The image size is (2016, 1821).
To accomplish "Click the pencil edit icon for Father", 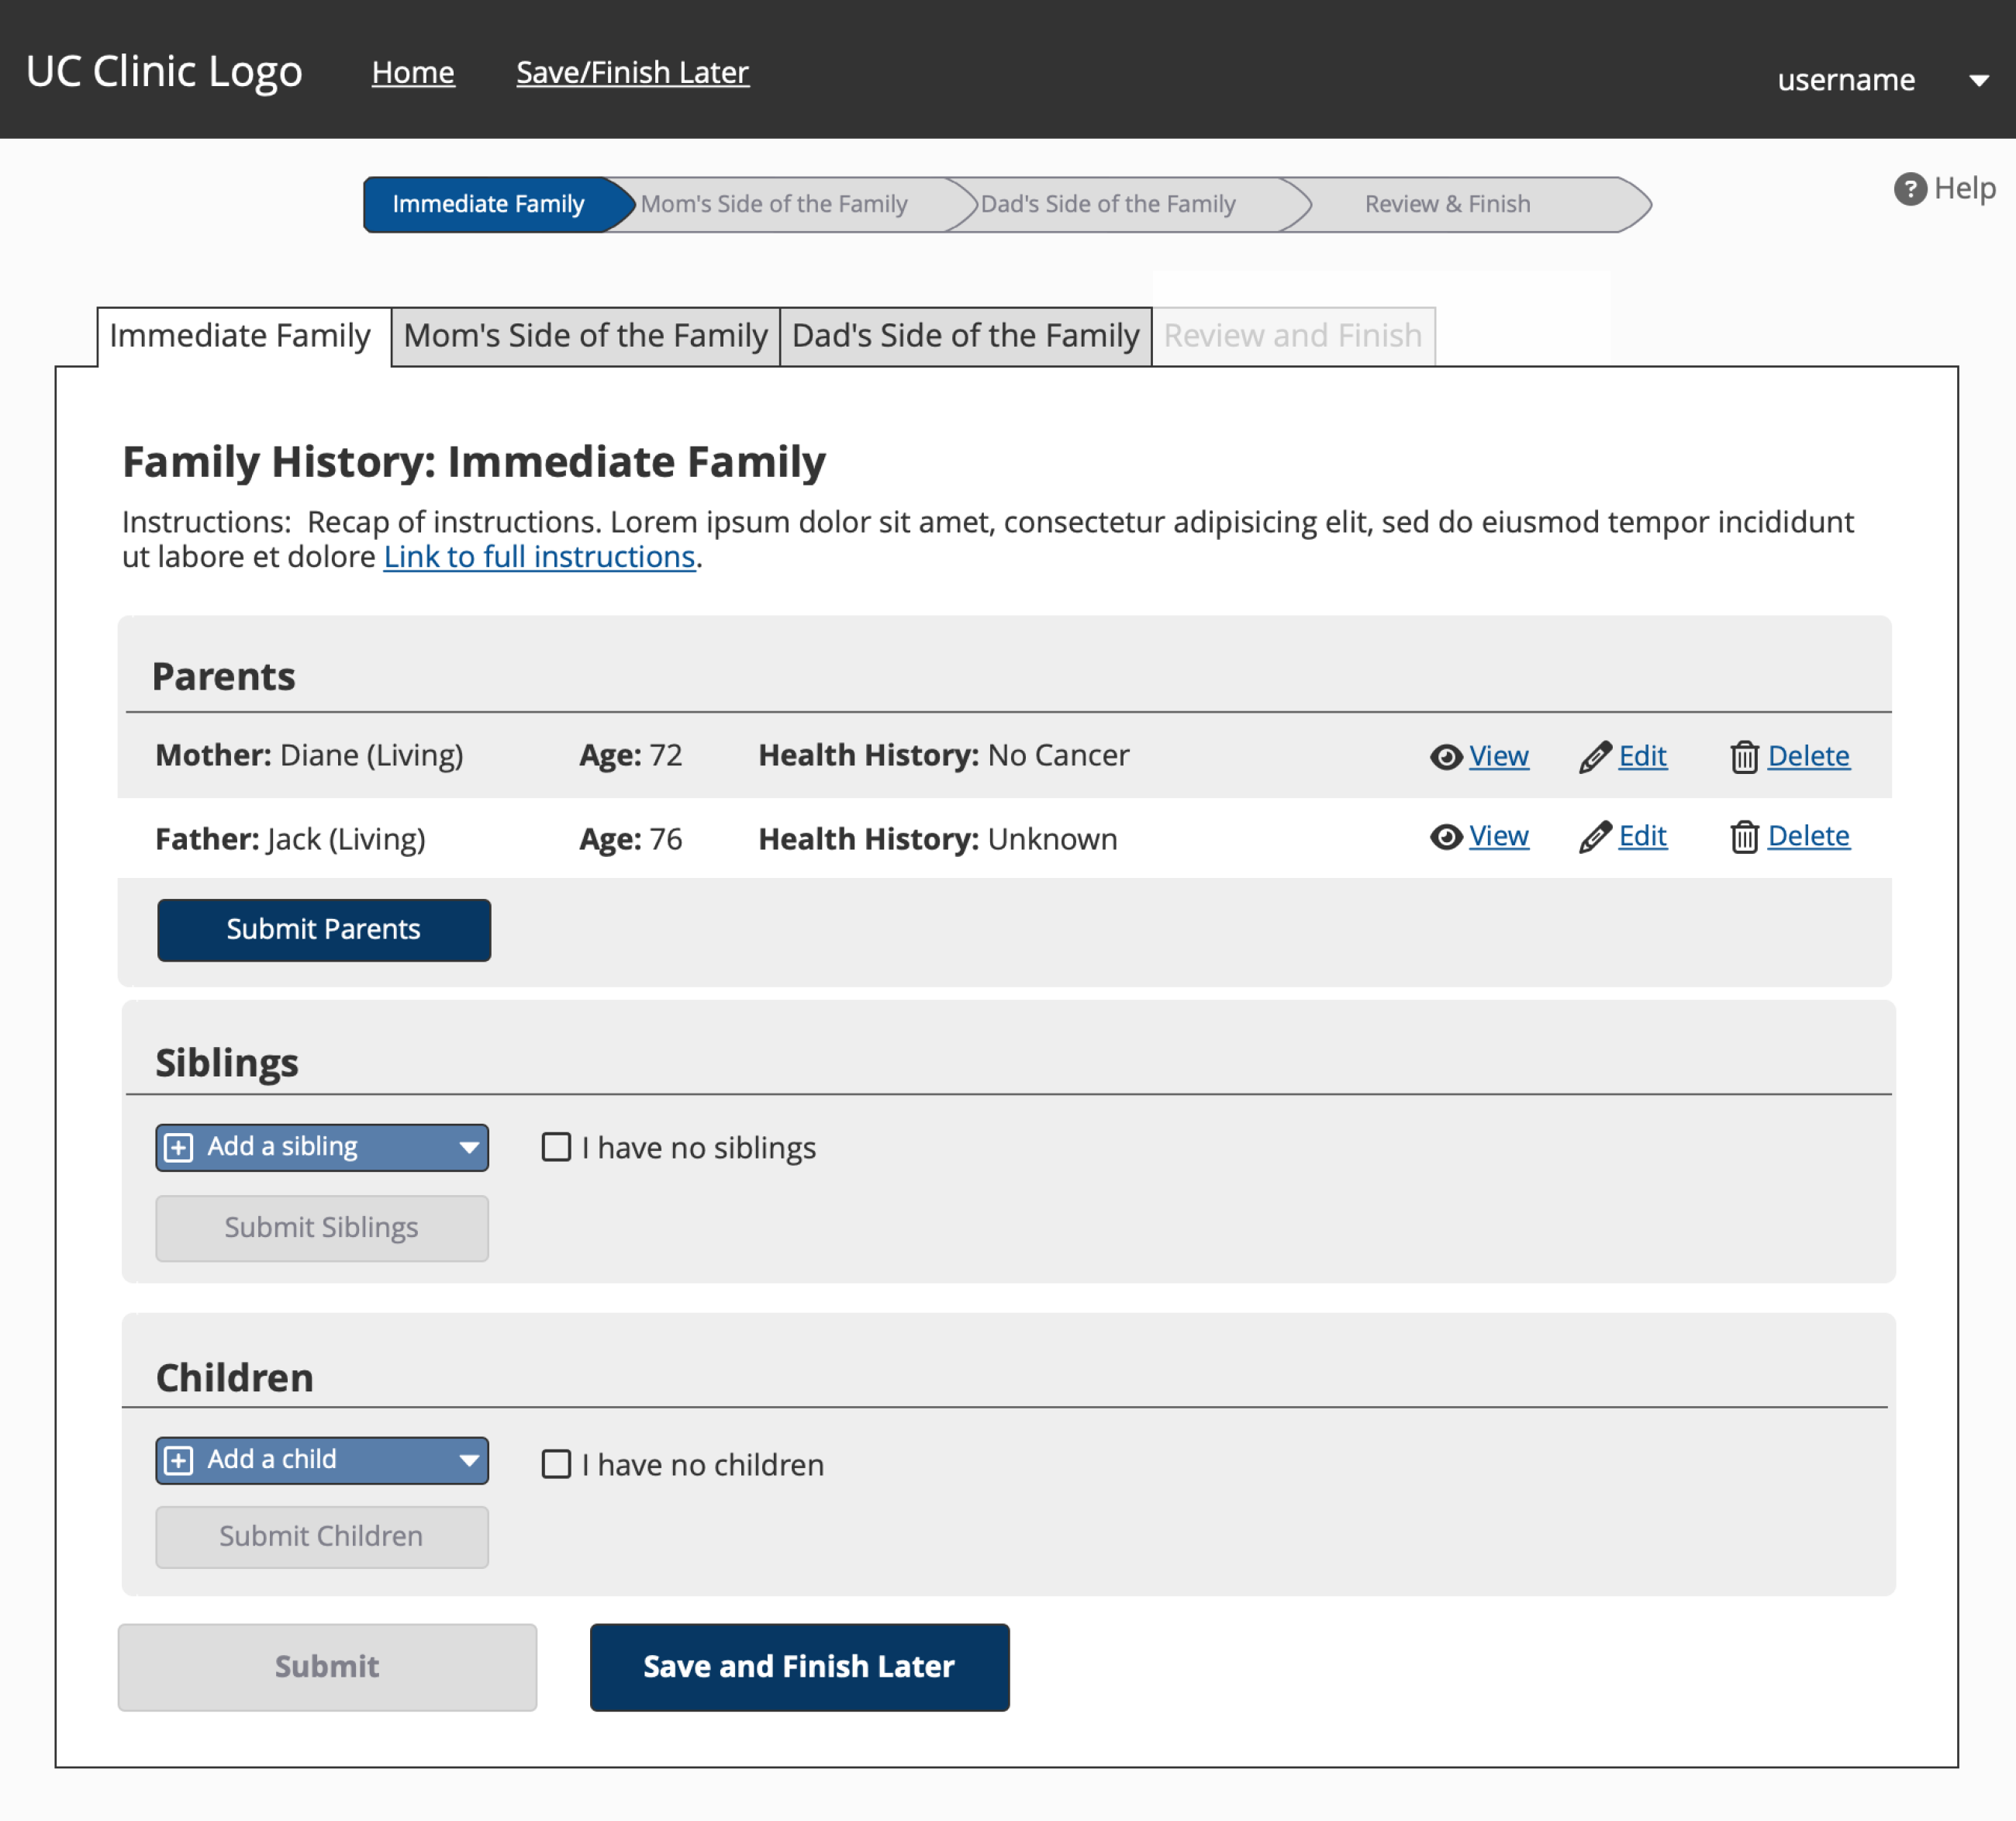I will (x=1595, y=837).
